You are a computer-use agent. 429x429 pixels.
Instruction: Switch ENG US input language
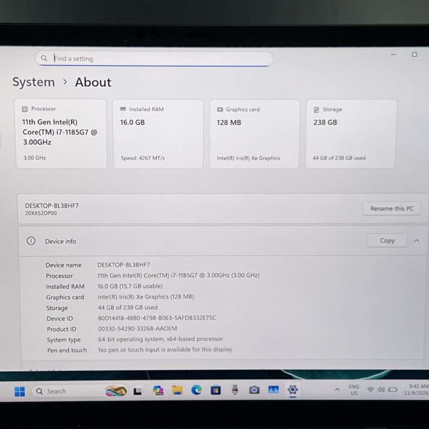[x=354, y=390]
